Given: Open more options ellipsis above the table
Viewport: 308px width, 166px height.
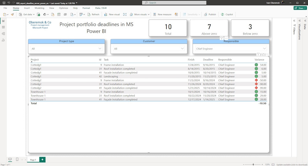Looking at the screenshot, I should pos(267,54).
